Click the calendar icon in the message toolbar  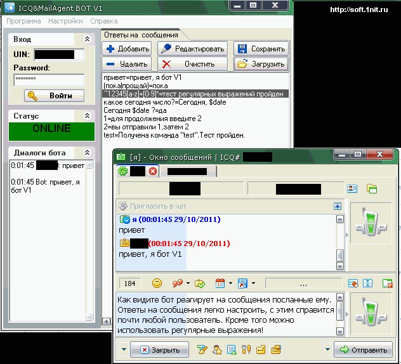pyautogui.click(x=220, y=283)
